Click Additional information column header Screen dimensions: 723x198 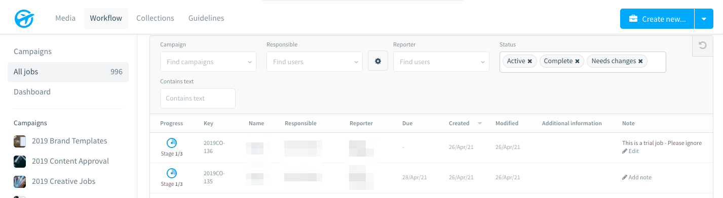tap(572, 123)
